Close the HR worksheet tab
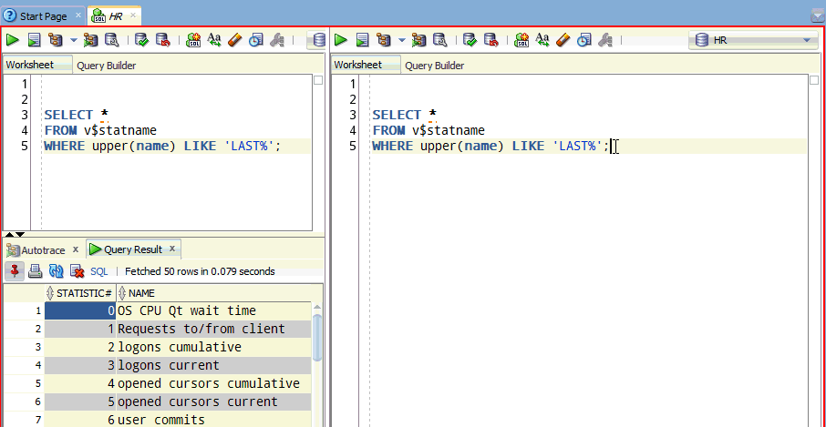The image size is (826, 427). 133,15
